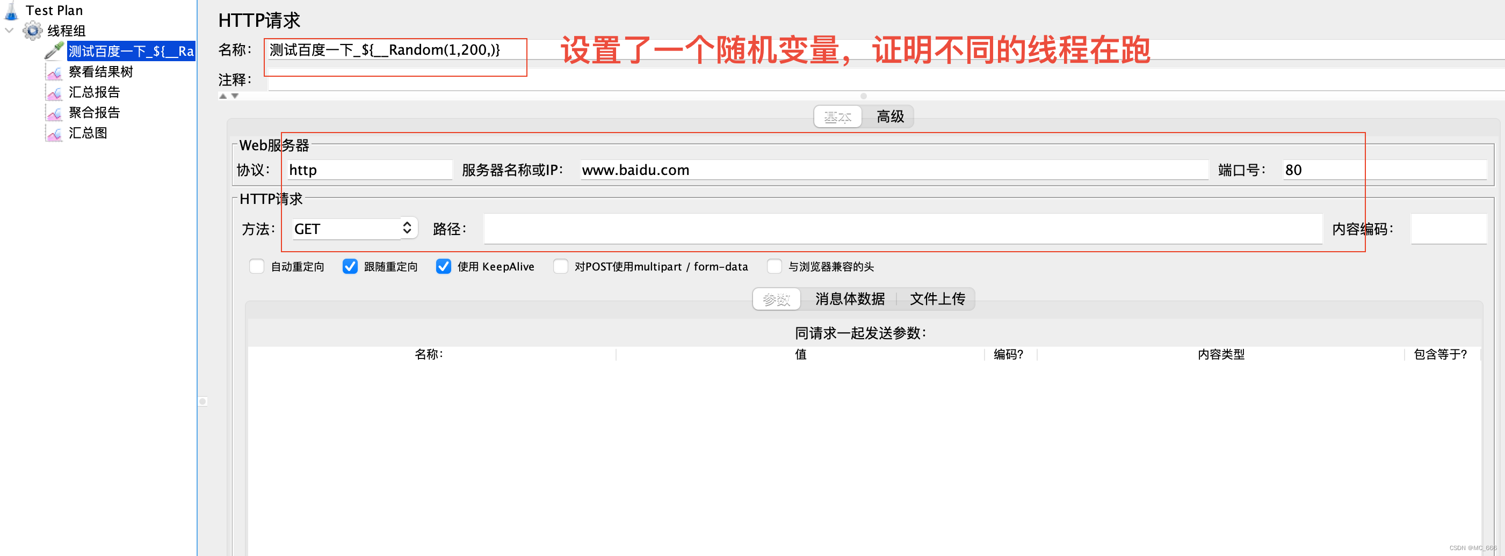
Task: Click the 线程组 gear icon
Action: pos(33,31)
